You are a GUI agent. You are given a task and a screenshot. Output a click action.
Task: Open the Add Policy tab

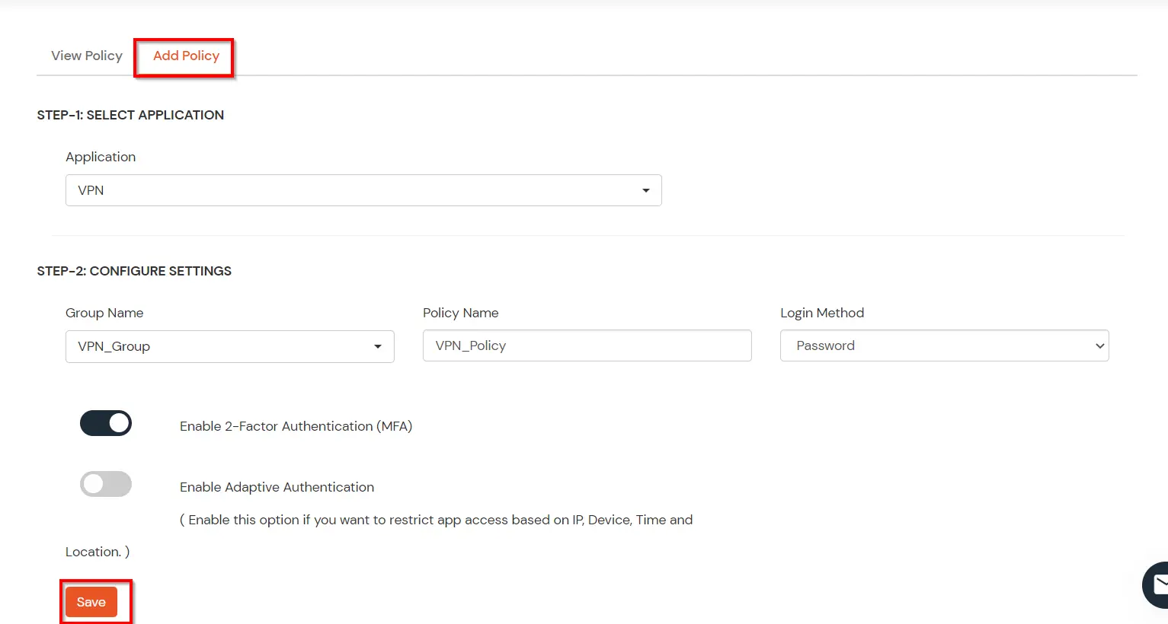(186, 56)
